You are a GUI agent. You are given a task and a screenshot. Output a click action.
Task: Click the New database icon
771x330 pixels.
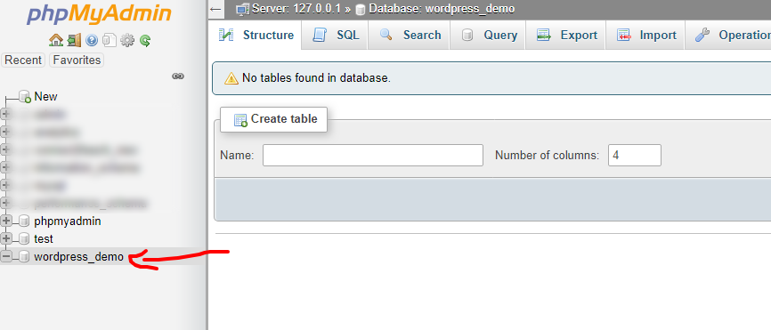click(25, 97)
